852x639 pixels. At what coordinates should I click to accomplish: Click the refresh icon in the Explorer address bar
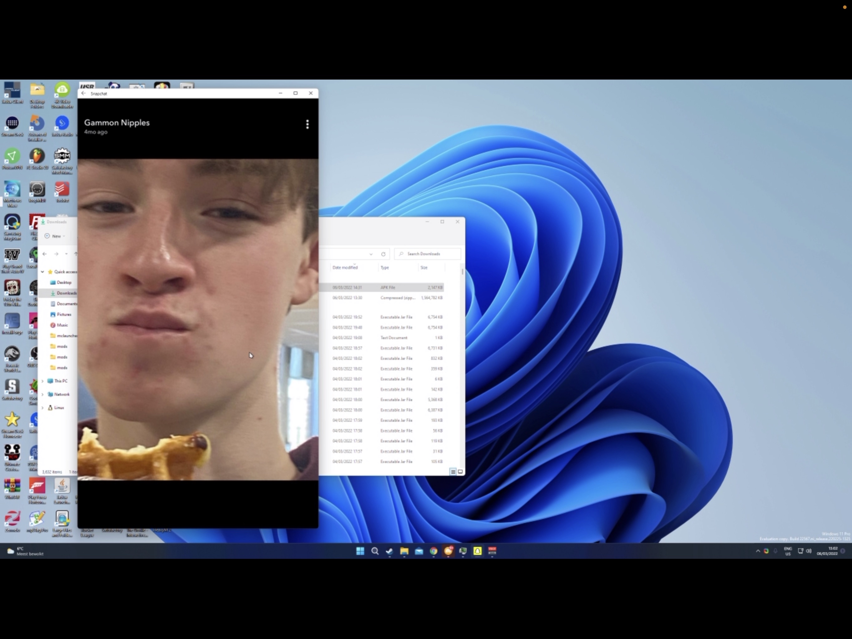383,254
